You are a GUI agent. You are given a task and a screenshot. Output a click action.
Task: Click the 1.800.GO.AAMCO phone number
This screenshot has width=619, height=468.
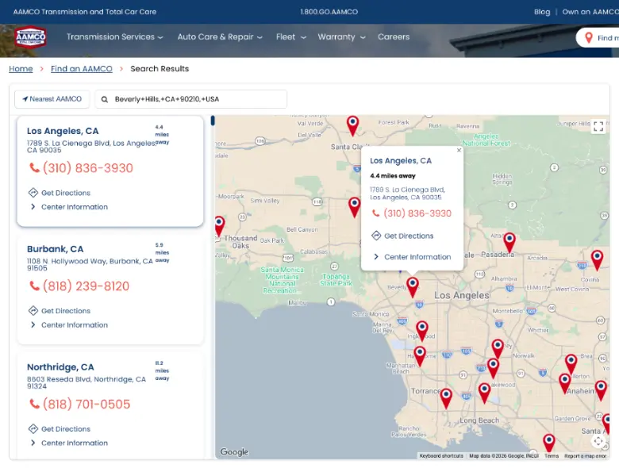coord(329,12)
